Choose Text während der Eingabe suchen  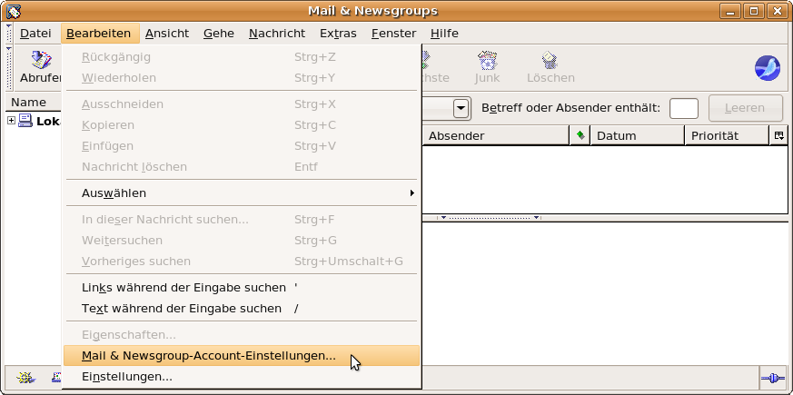pyautogui.click(x=182, y=308)
